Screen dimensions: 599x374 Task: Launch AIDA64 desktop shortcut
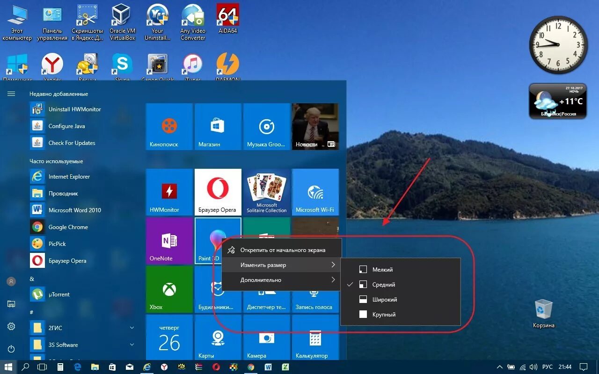point(228,20)
